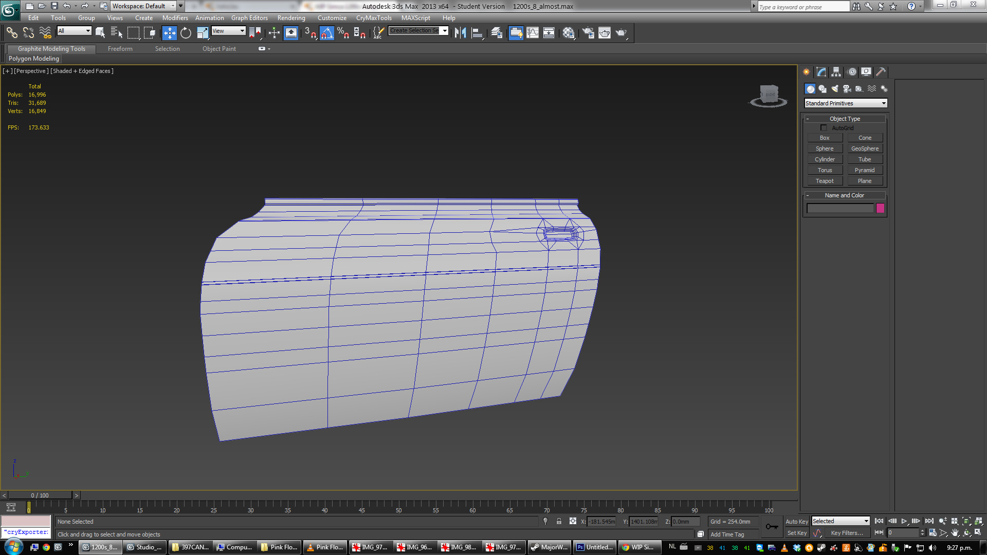
Task: Open the Modify panel tab icon
Action: 821,72
